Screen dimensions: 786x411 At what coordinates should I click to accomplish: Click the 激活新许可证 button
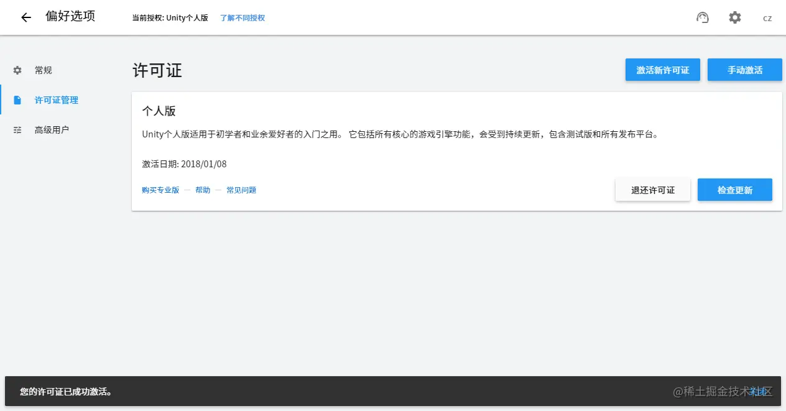tap(663, 70)
